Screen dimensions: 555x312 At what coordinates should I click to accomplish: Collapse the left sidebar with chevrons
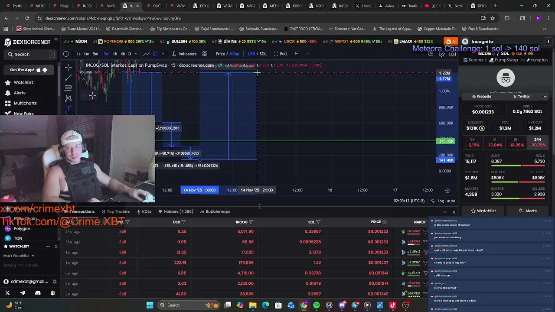[x=56, y=39]
